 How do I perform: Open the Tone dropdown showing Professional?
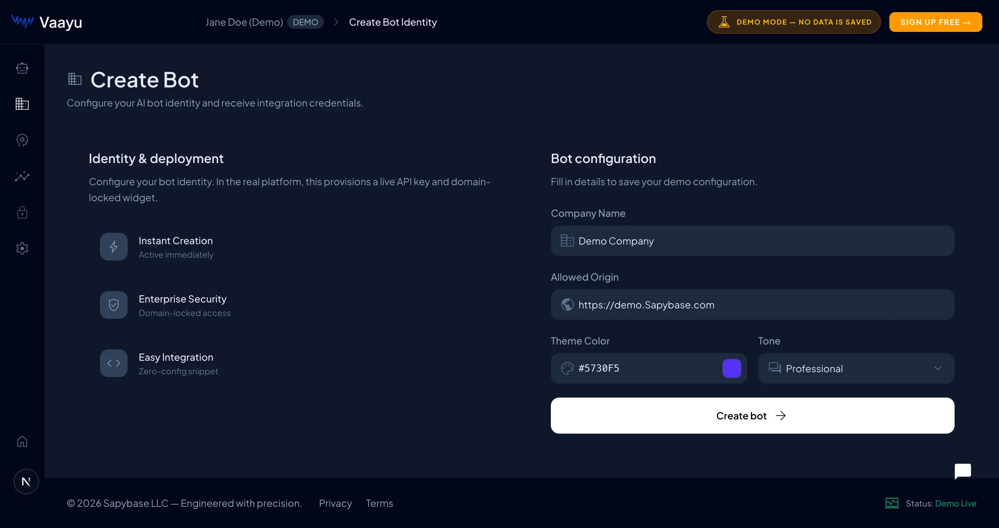point(856,368)
